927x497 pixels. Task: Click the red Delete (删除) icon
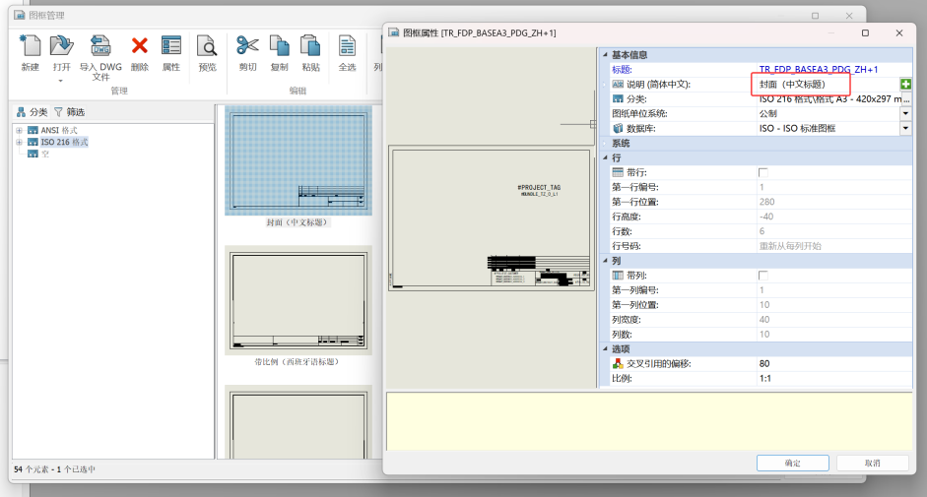click(x=140, y=46)
